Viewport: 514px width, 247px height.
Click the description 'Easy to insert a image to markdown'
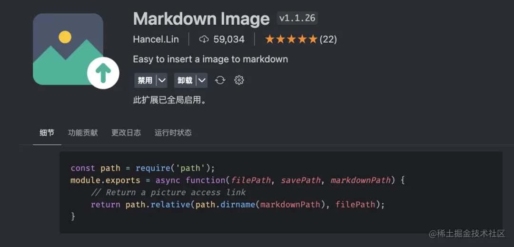210,59
